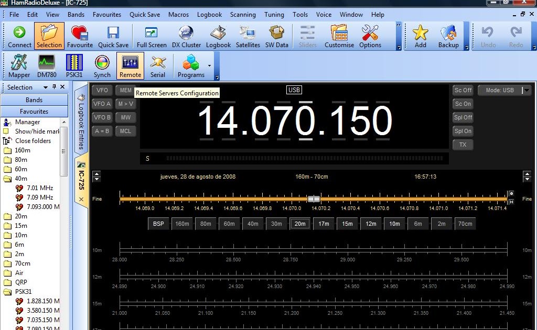
Task: Open Remote Servers Configuration
Action: (130, 65)
